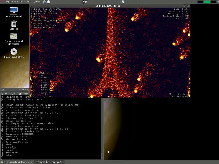Open the Applications menu
219x164 pixels.
point(11,2)
